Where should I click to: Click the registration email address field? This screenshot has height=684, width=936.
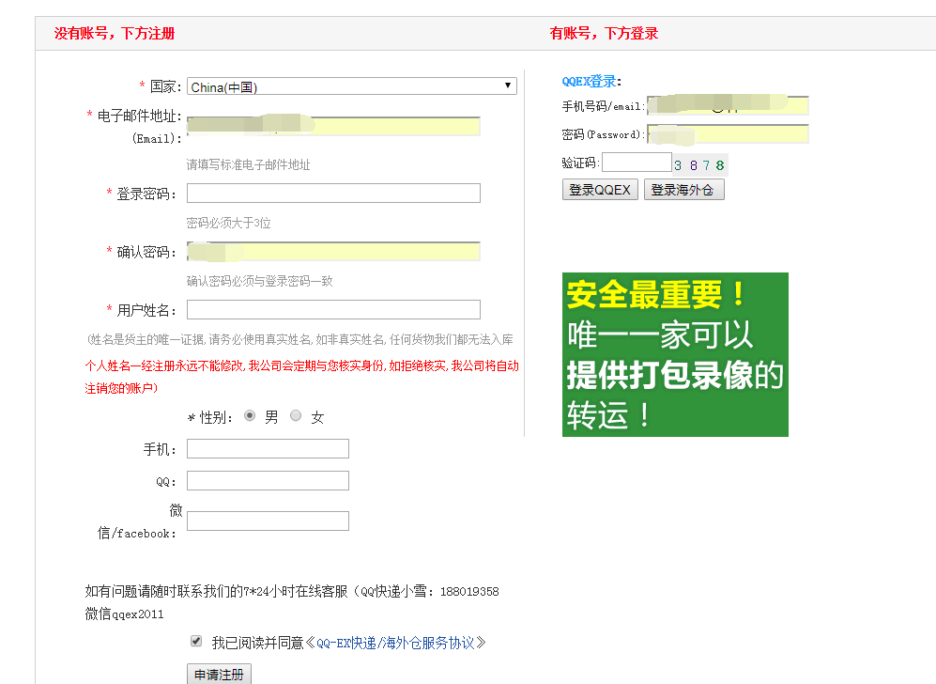333,126
